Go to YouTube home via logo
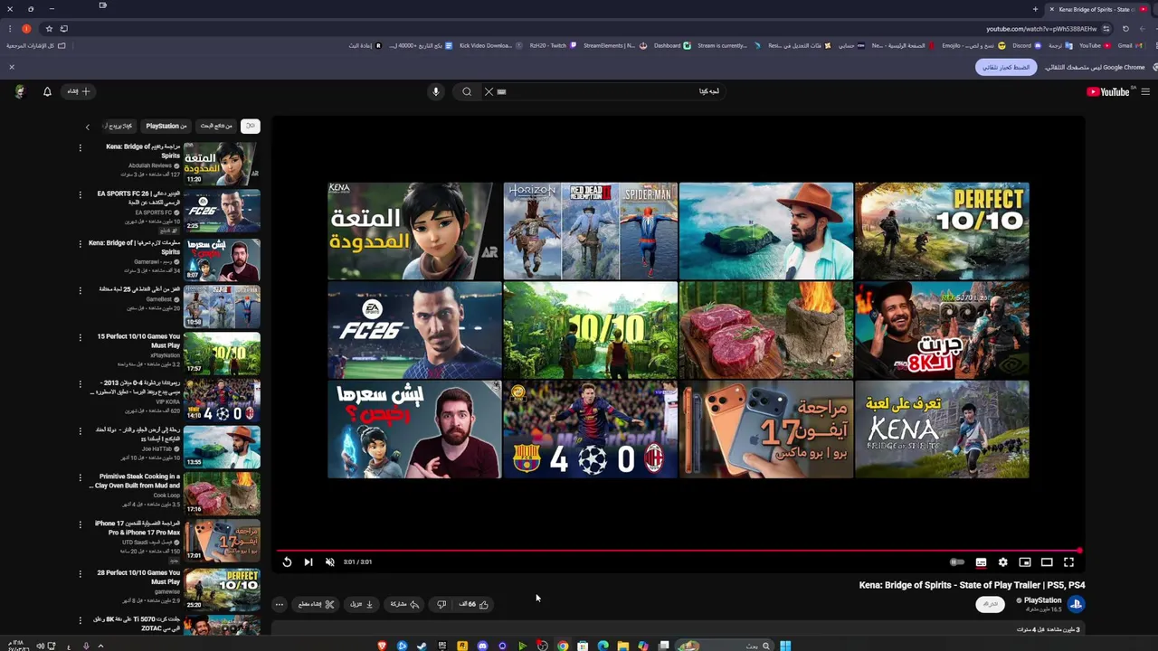Viewport: 1158px width, 651px height. (x=1109, y=91)
